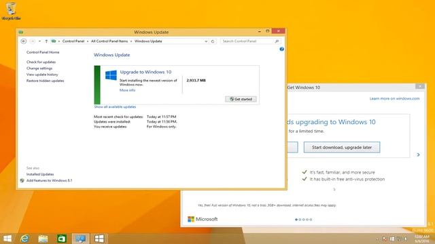Click the 2,933.7 MB download size
The width and height of the screenshot is (435, 244).
[x=196, y=81]
